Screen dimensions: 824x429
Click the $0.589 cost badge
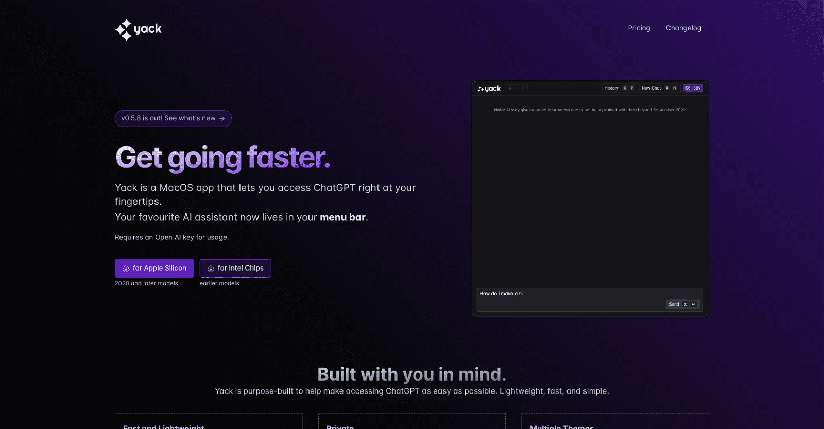pos(693,88)
